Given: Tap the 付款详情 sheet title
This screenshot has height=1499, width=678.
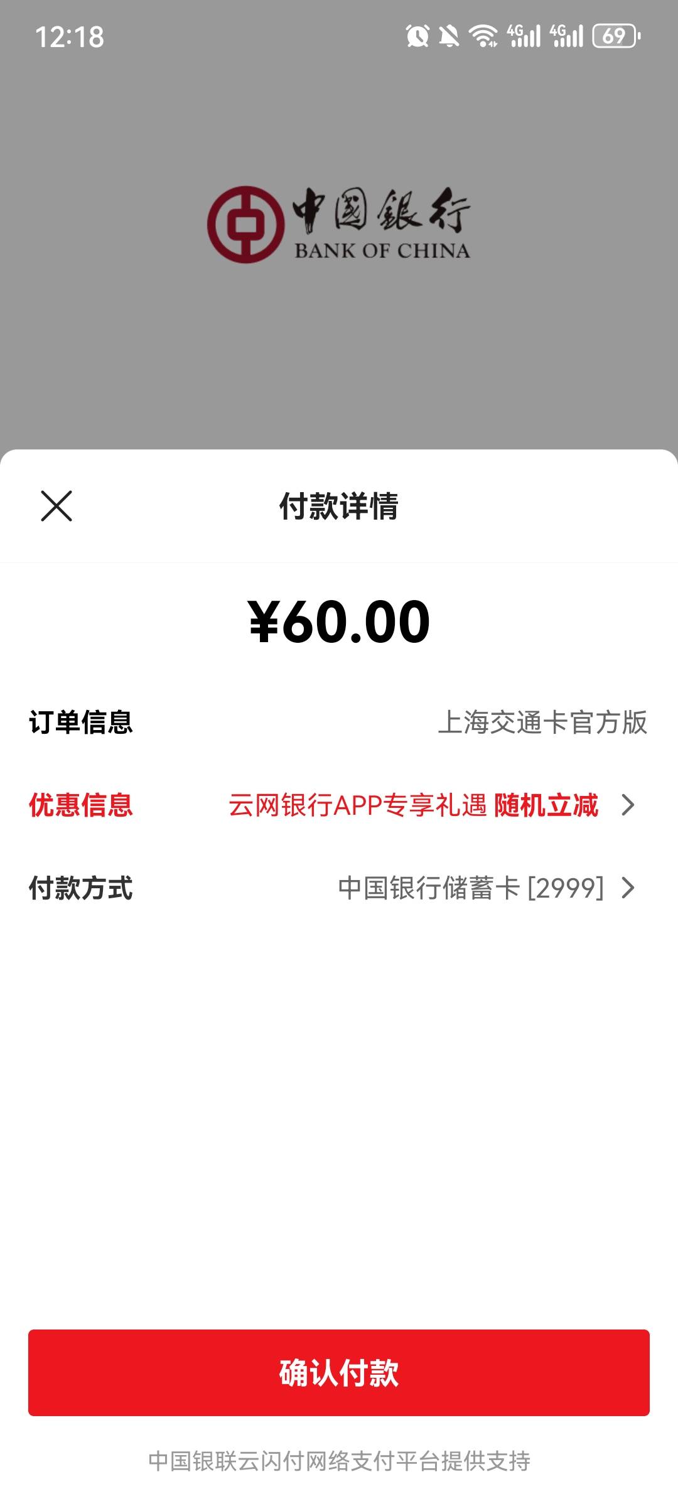Looking at the screenshot, I should (x=339, y=506).
